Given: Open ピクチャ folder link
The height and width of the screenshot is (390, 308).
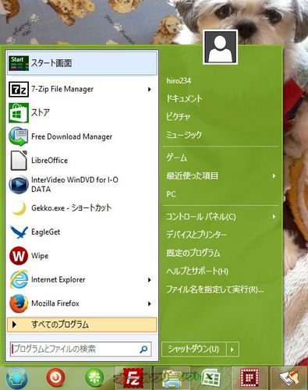Looking at the screenshot, I should point(179,116).
